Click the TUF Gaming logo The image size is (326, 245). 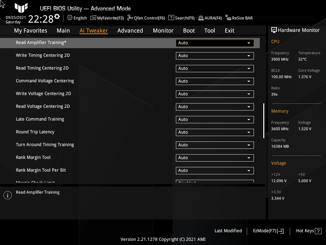click(x=21, y=8)
